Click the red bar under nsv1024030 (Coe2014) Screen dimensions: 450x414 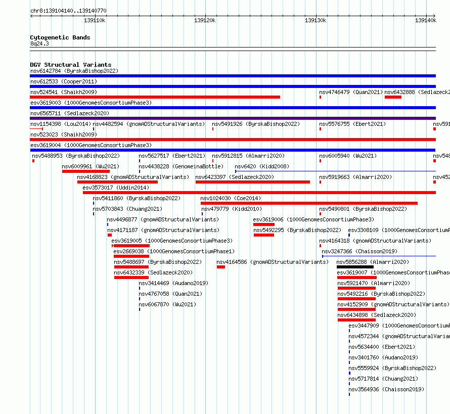pyautogui.click(x=309, y=203)
